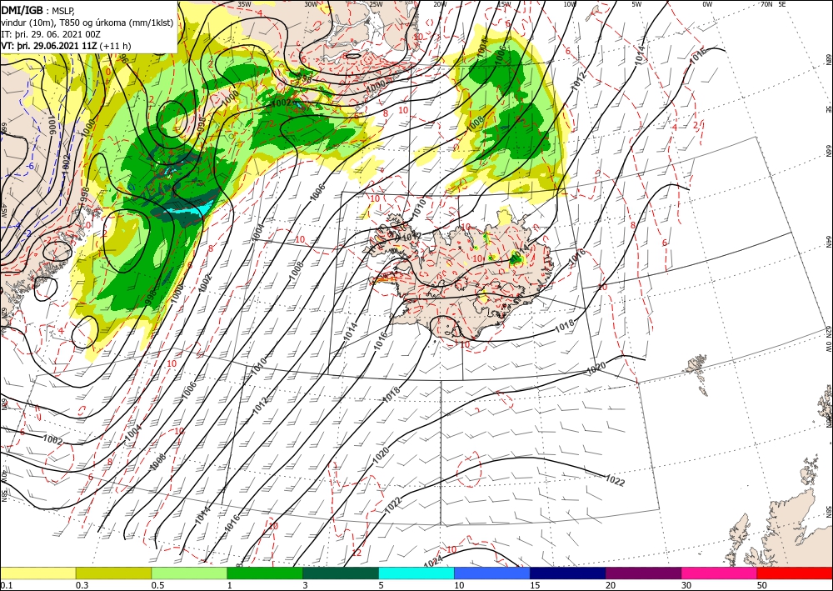Select the green 1–3 mm legend swatch
This screenshot has width=833, height=591.
tap(265, 573)
